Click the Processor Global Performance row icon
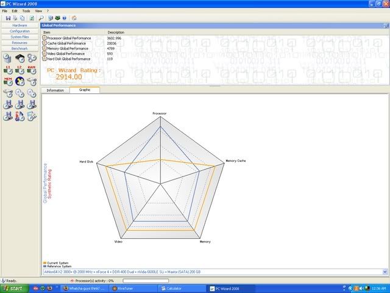Viewport: 390px width, 293px height. [44, 38]
